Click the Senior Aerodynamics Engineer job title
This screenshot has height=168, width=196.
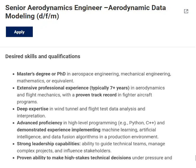pyautogui.click(x=85, y=12)
